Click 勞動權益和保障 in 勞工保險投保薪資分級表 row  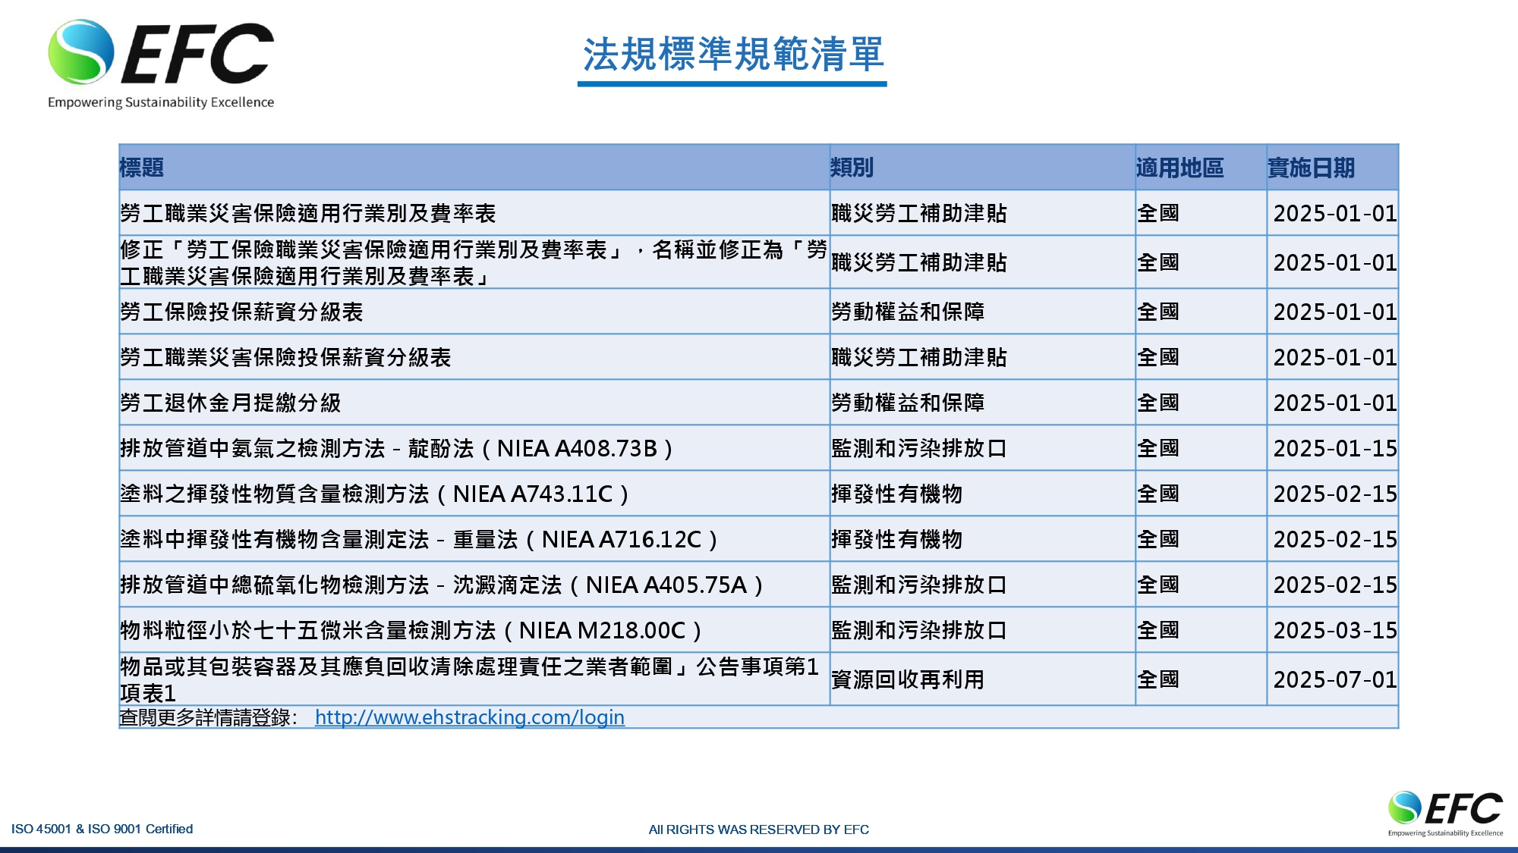908,312
